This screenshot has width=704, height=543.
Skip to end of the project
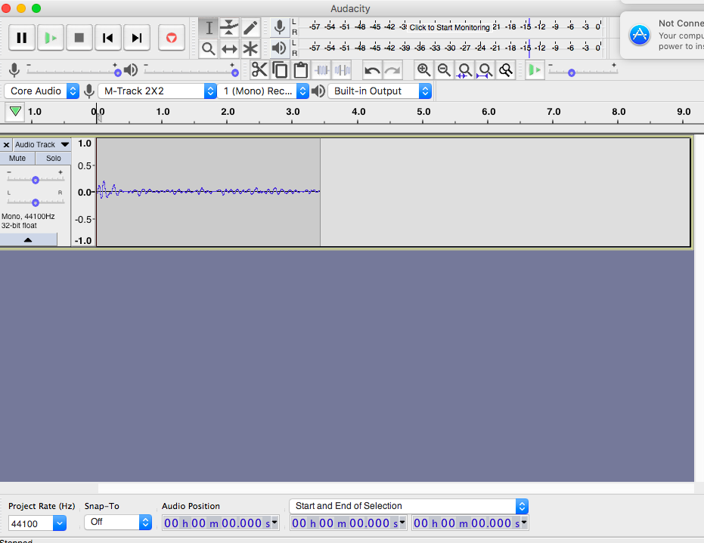click(136, 38)
